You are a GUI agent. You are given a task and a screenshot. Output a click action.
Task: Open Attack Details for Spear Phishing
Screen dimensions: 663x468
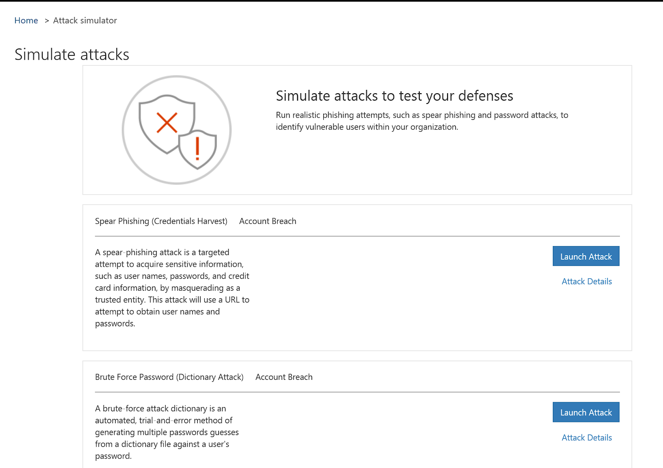tap(586, 281)
